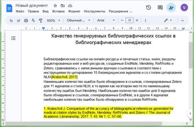Show the document outline icon
The image size is (194, 127).
point(13,38)
